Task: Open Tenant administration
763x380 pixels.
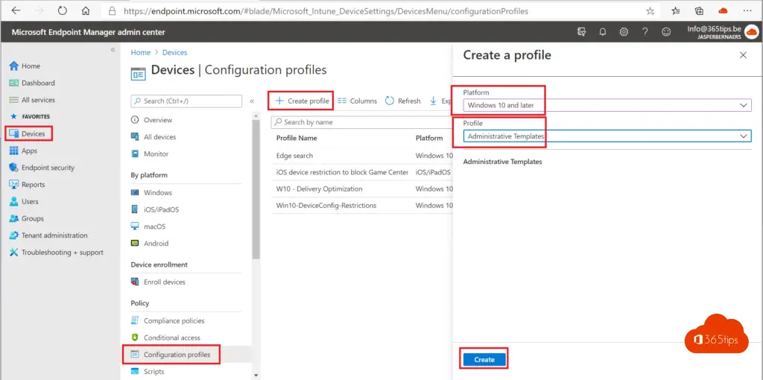Action: 54,235
